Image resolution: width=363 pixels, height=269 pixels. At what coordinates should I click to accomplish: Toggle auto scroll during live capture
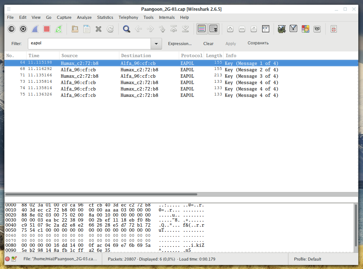[213, 29]
